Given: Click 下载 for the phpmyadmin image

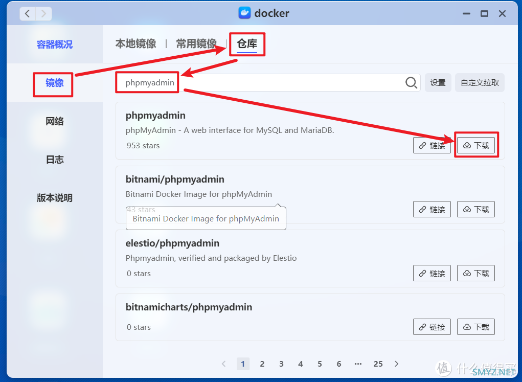Looking at the screenshot, I should [476, 145].
